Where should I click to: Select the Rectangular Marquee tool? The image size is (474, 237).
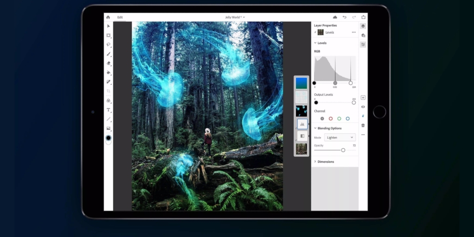(108, 35)
